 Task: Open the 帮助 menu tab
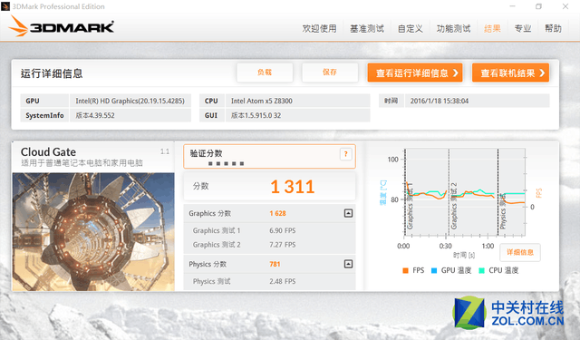pyautogui.click(x=553, y=28)
